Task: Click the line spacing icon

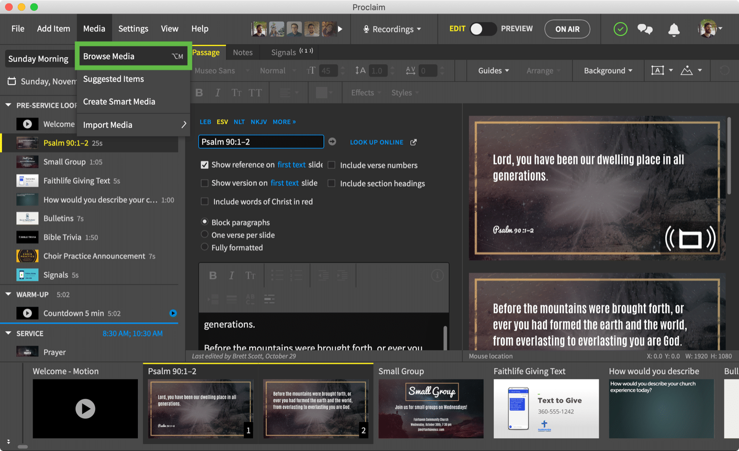Action: (360, 70)
